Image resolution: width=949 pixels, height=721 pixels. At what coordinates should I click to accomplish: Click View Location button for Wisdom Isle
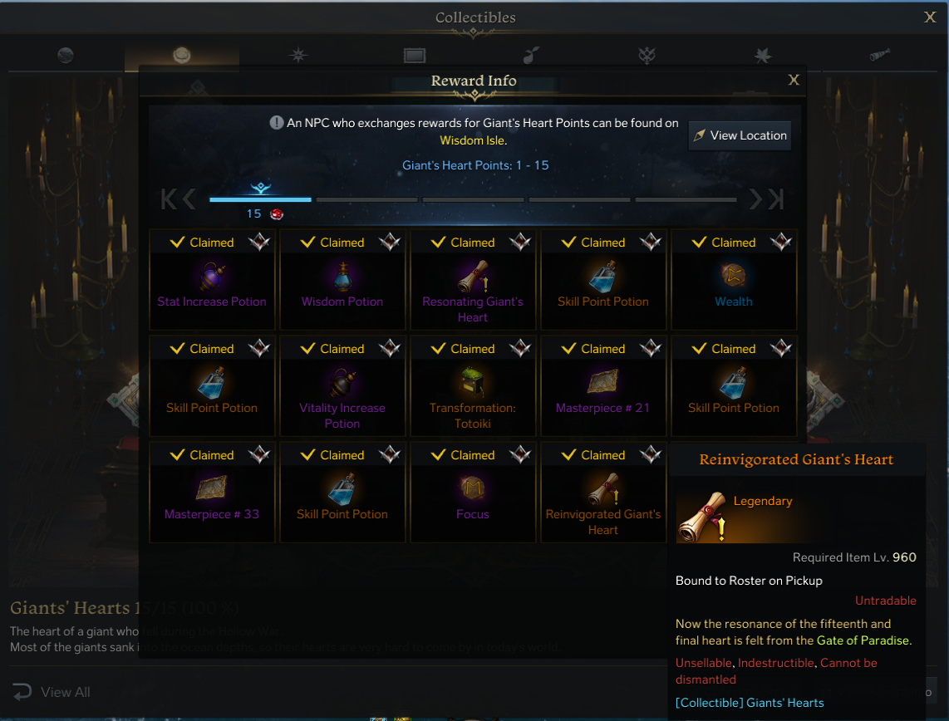pos(740,135)
